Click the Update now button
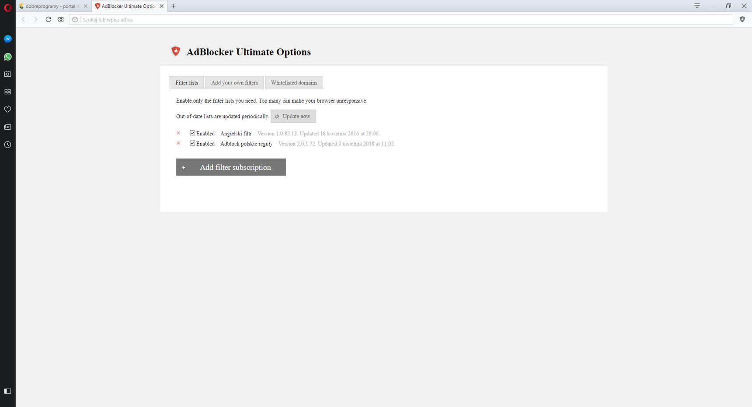752x407 pixels. point(293,116)
